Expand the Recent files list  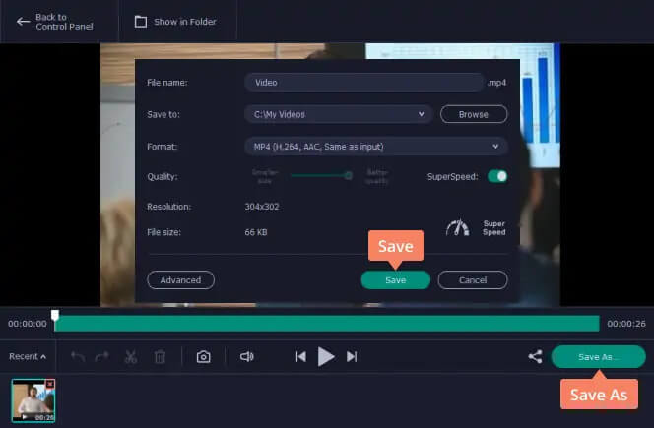click(x=28, y=357)
